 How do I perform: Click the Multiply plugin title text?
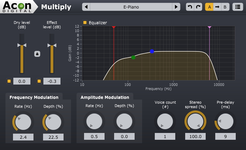pyautogui.click(x=56, y=7)
